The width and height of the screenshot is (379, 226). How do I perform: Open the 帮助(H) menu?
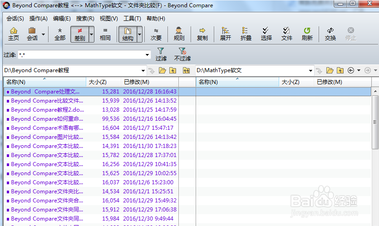coord(156,19)
